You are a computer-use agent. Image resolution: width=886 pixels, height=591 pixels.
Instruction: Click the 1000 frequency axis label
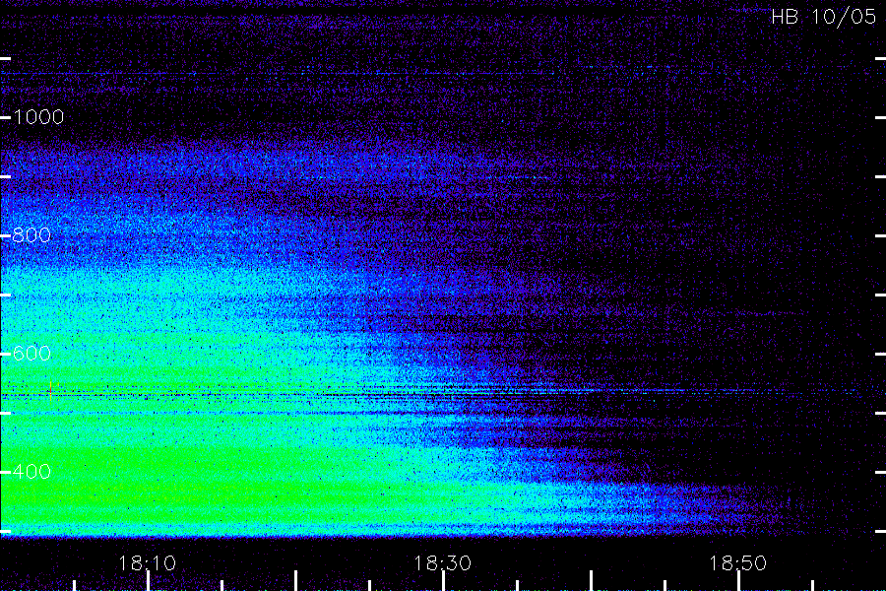[38, 117]
